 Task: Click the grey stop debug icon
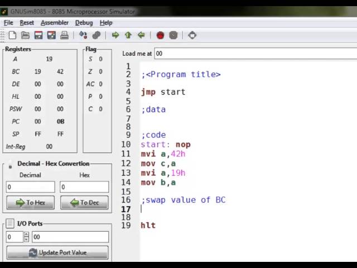[x=173, y=35]
